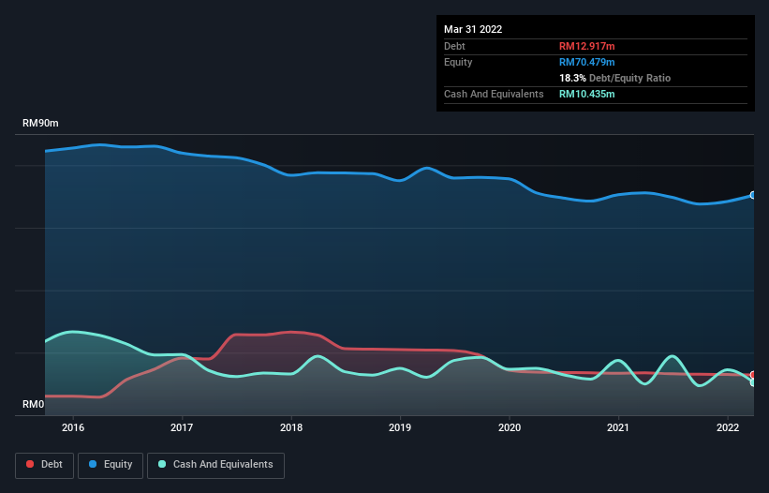The width and height of the screenshot is (769, 493).
Task: Select the teal Cash endpoint marker
Action: tap(753, 382)
